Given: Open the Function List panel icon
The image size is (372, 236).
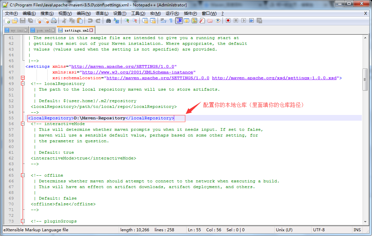Looking at the screenshot, I should (x=202, y=21).
